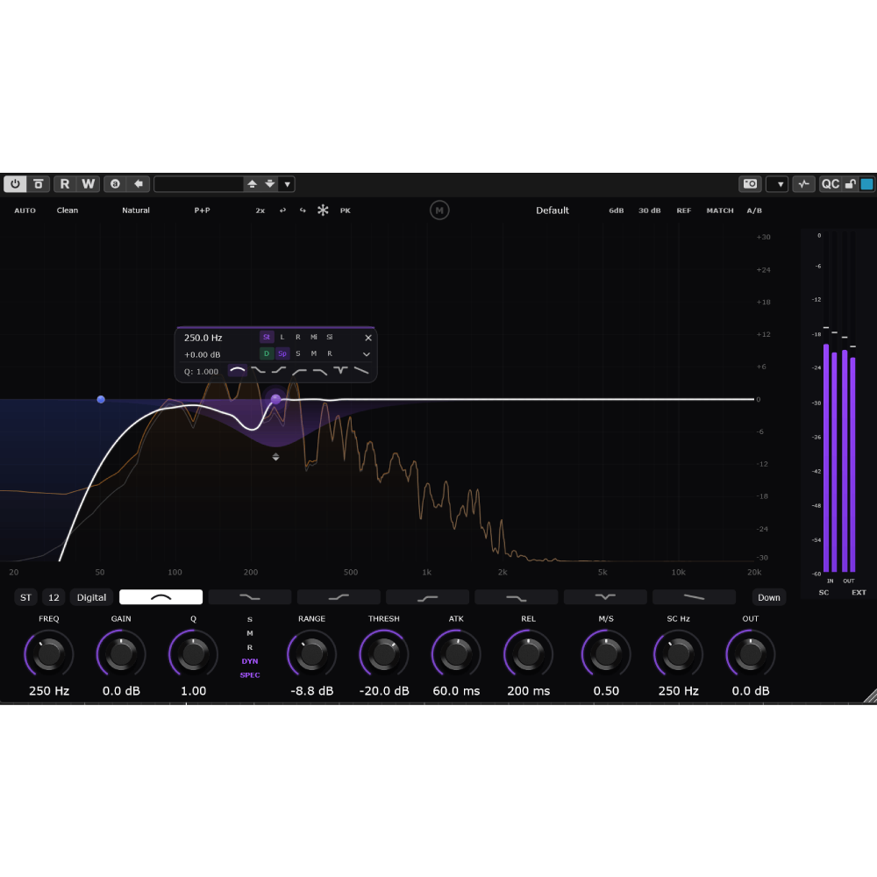Click the undo arrow icon

pos(282,210)
